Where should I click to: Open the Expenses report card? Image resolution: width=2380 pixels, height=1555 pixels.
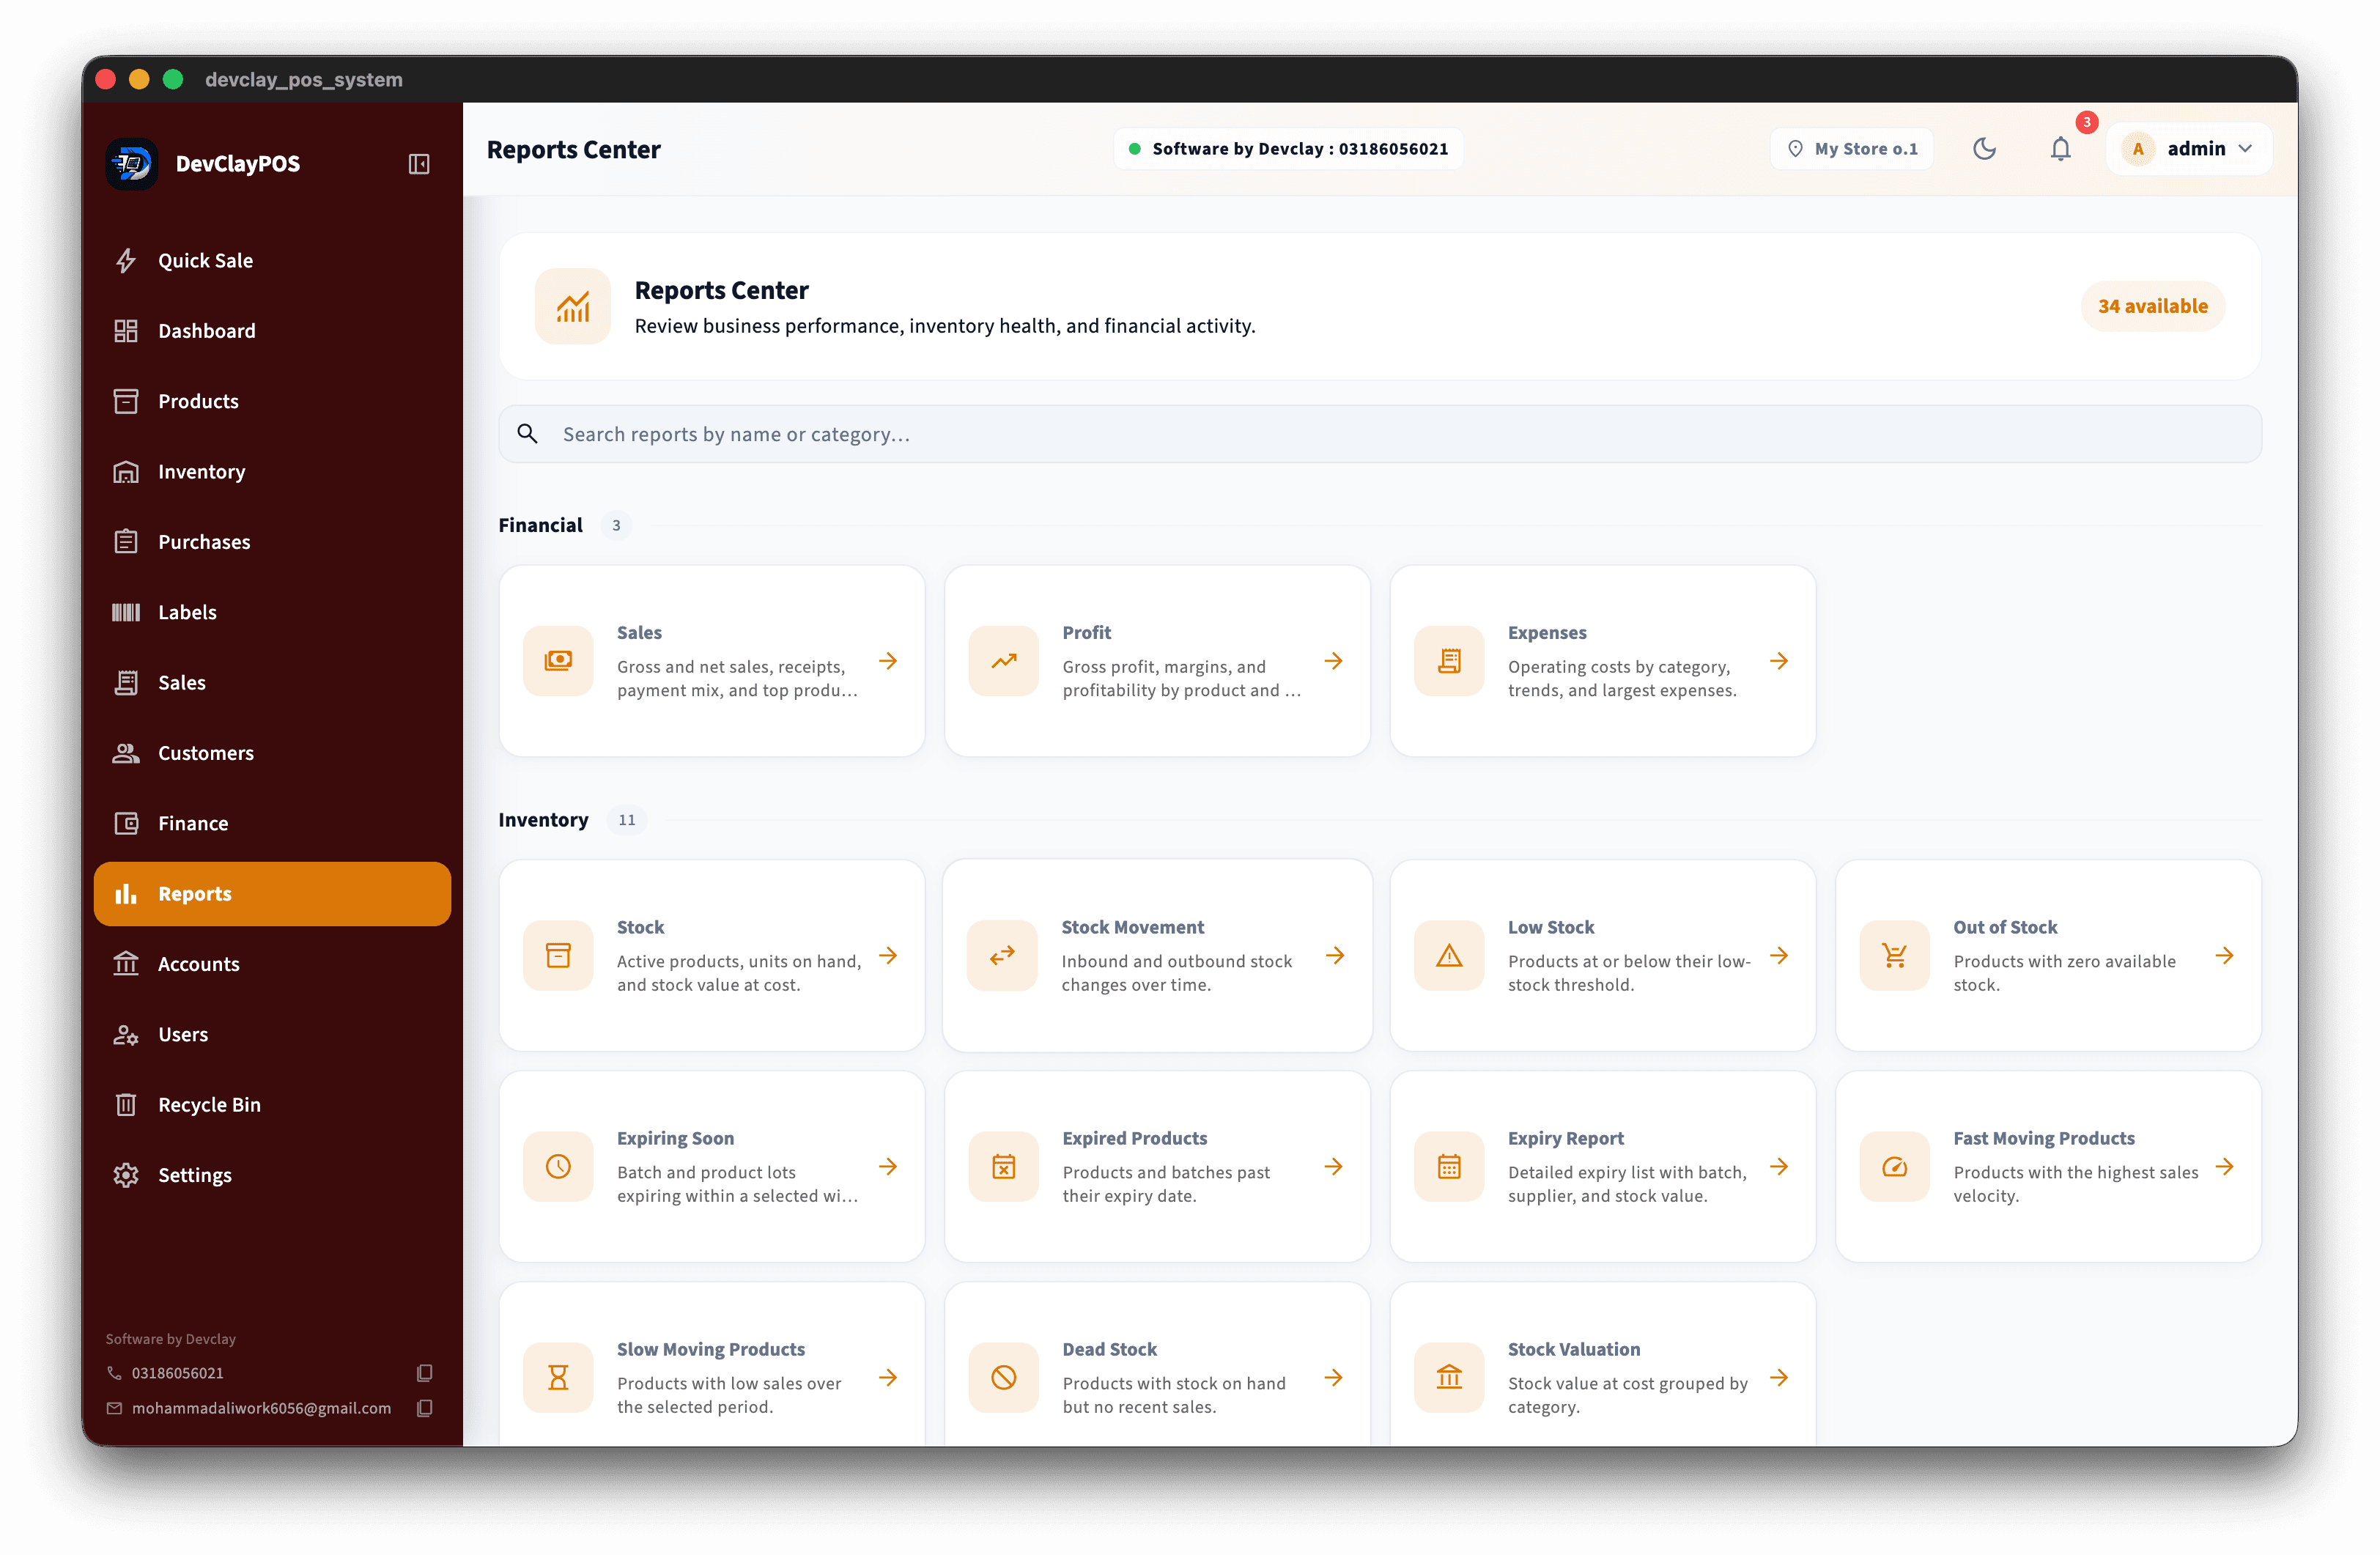click(1603, 661)
